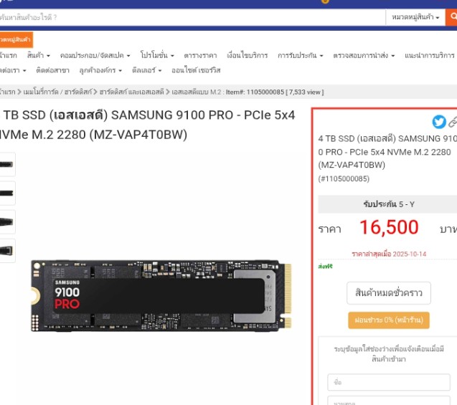Image resolution: width=457 pixels, height=405 pixels.
Task: Open the เอสเอสดีแบบ M.2 breadcrumb link
Action: coord(197,92)
